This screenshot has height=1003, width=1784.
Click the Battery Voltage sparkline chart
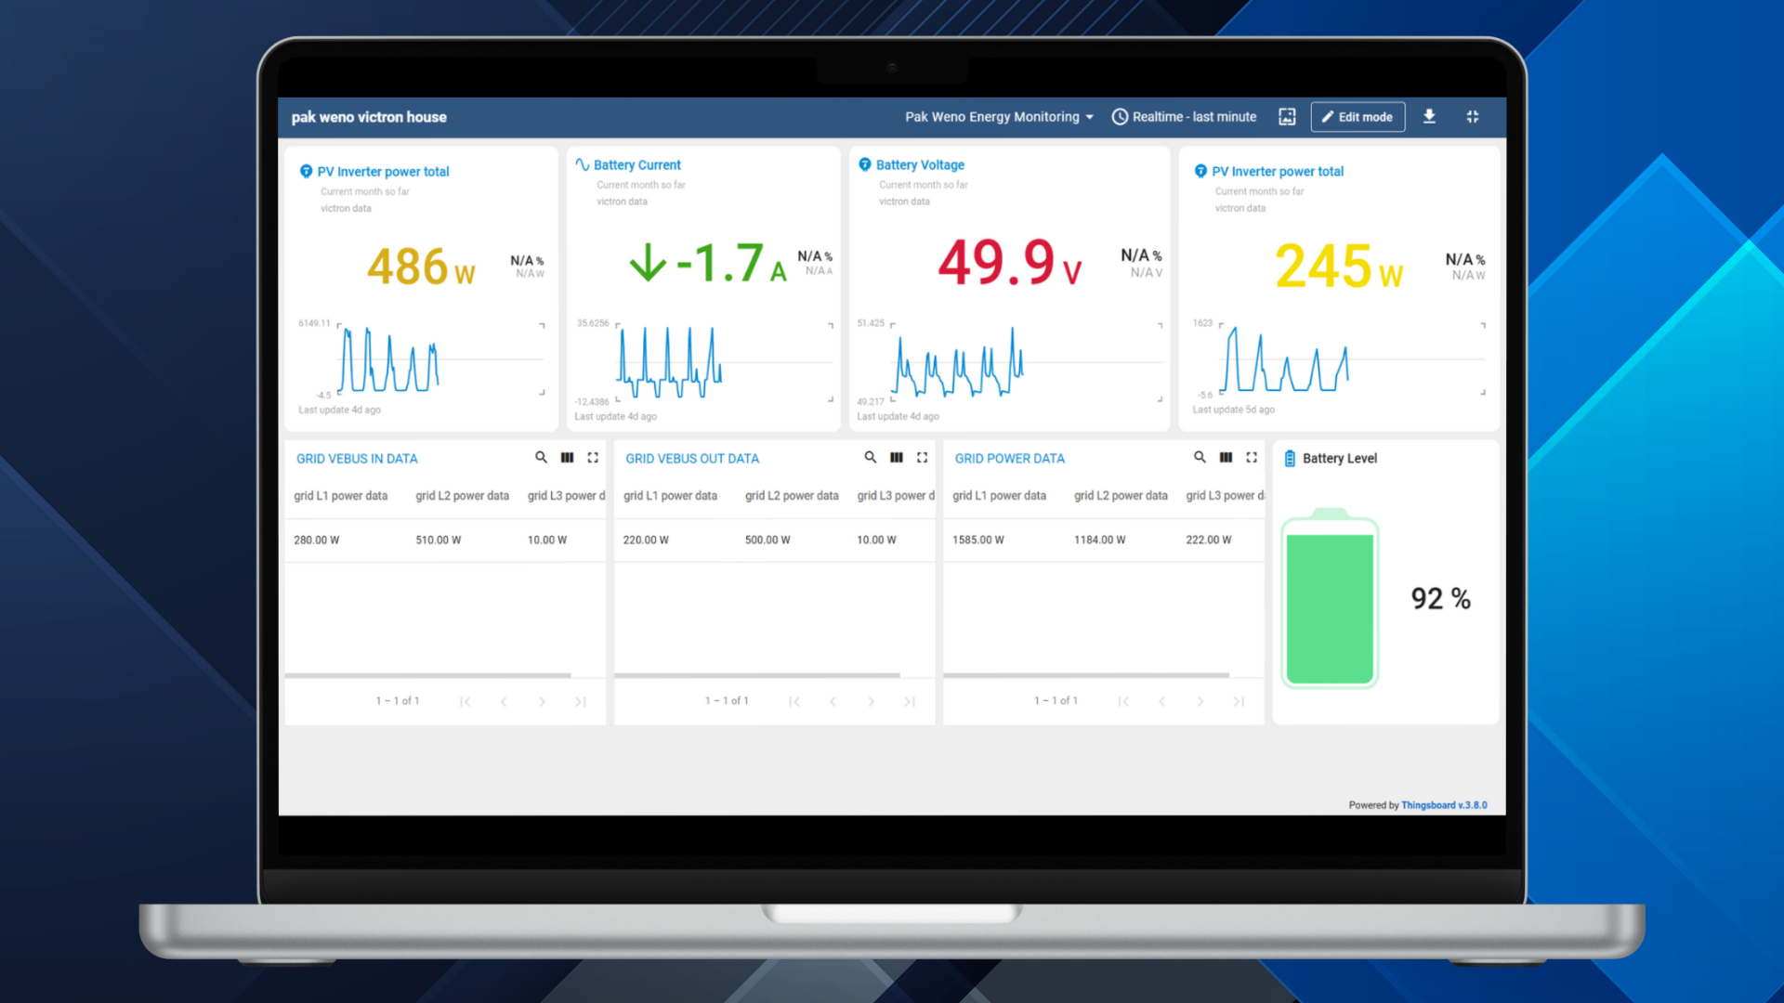pos(1027,362)
